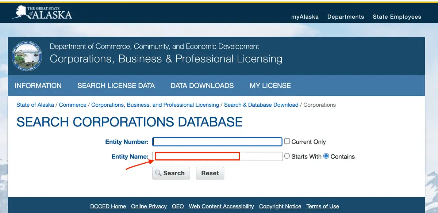438x213 pixels.
Task: Go to Commerce breadcrumb link
Action: 73,105
